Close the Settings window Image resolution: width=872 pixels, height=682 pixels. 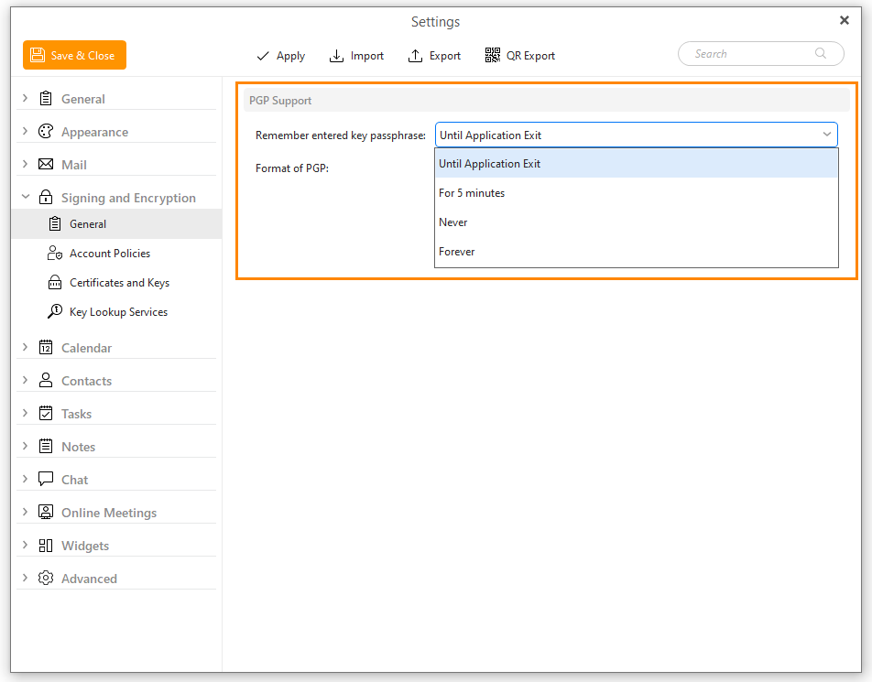(845, 20)
